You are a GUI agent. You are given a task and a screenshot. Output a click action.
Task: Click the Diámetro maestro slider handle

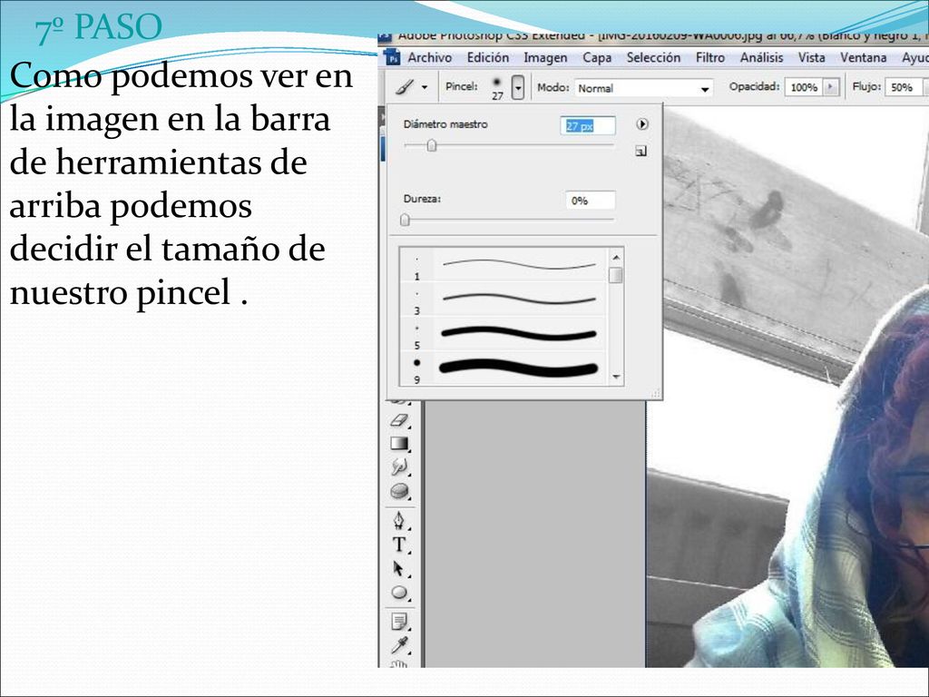(432, 145)
